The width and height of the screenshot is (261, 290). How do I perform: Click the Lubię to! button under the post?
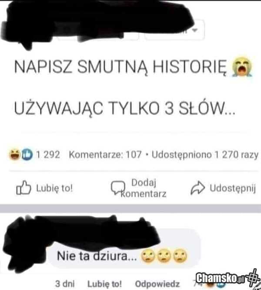click(x=44, y=188)
